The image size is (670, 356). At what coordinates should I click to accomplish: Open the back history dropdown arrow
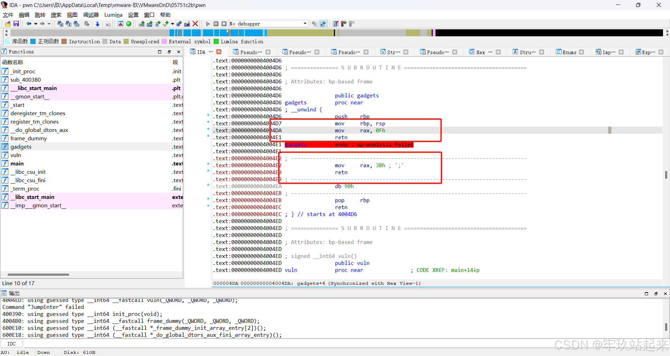pyautogui.click(x=36, y=24)
